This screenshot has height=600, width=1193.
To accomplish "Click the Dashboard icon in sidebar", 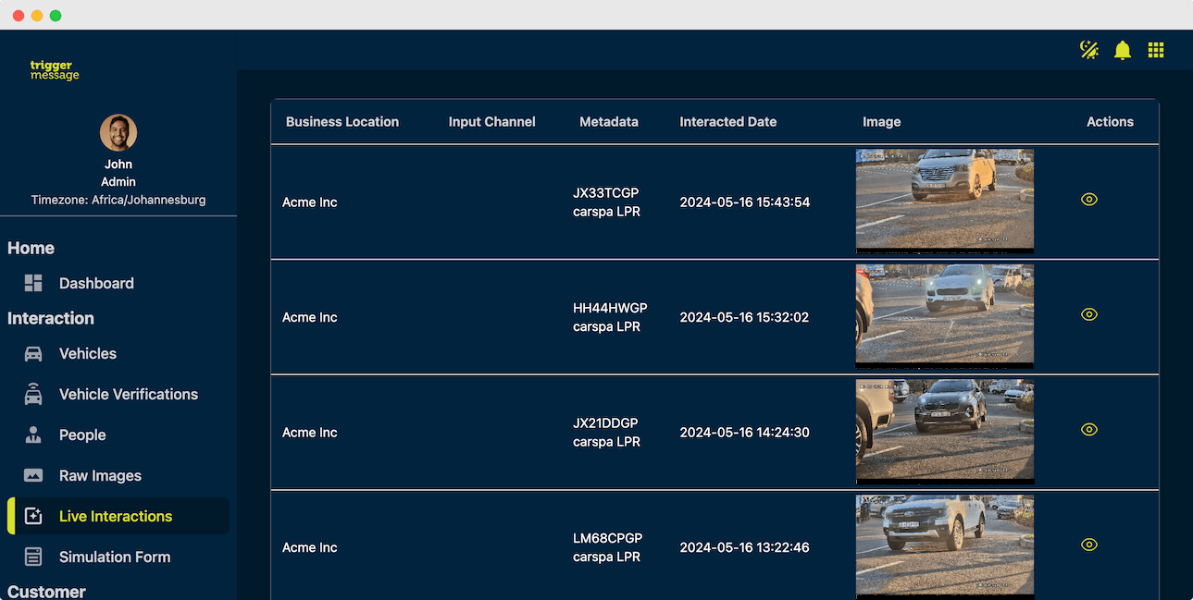I will pyautogui.click(x=33, y=284).
